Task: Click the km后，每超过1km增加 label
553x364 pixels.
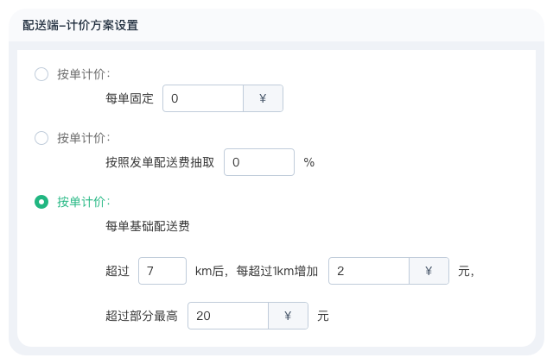Action: [257, 271]
